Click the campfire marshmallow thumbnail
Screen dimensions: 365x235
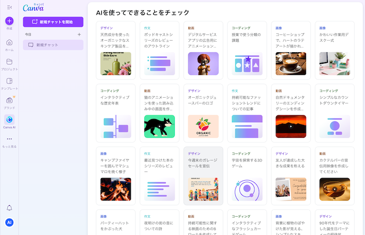click(116, 189)
